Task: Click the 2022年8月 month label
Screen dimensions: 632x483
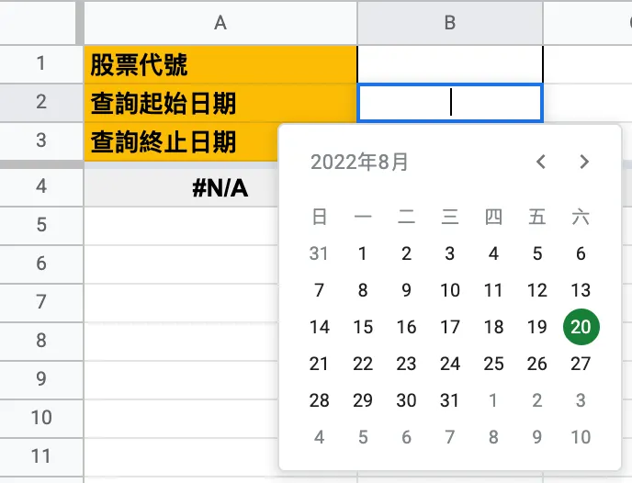Action: click(x=360, y=163)
